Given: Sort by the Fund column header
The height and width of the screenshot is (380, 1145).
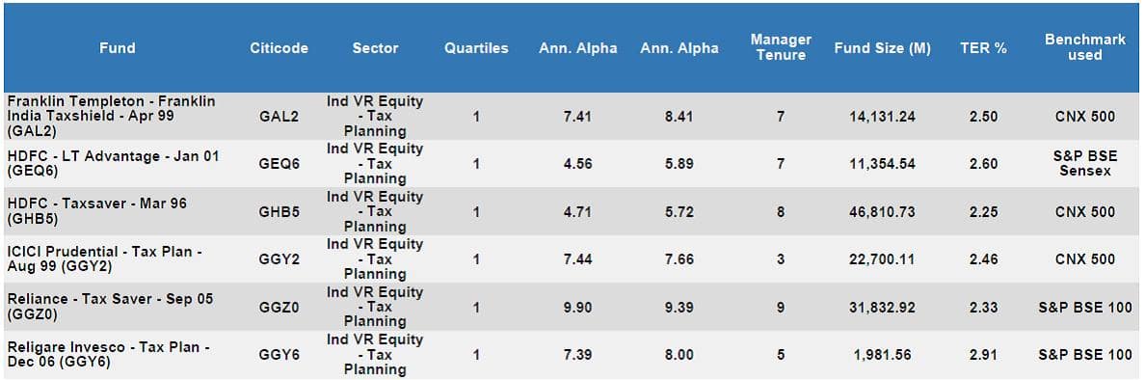Looking at the screenshot, I should (x=118, y=48).
